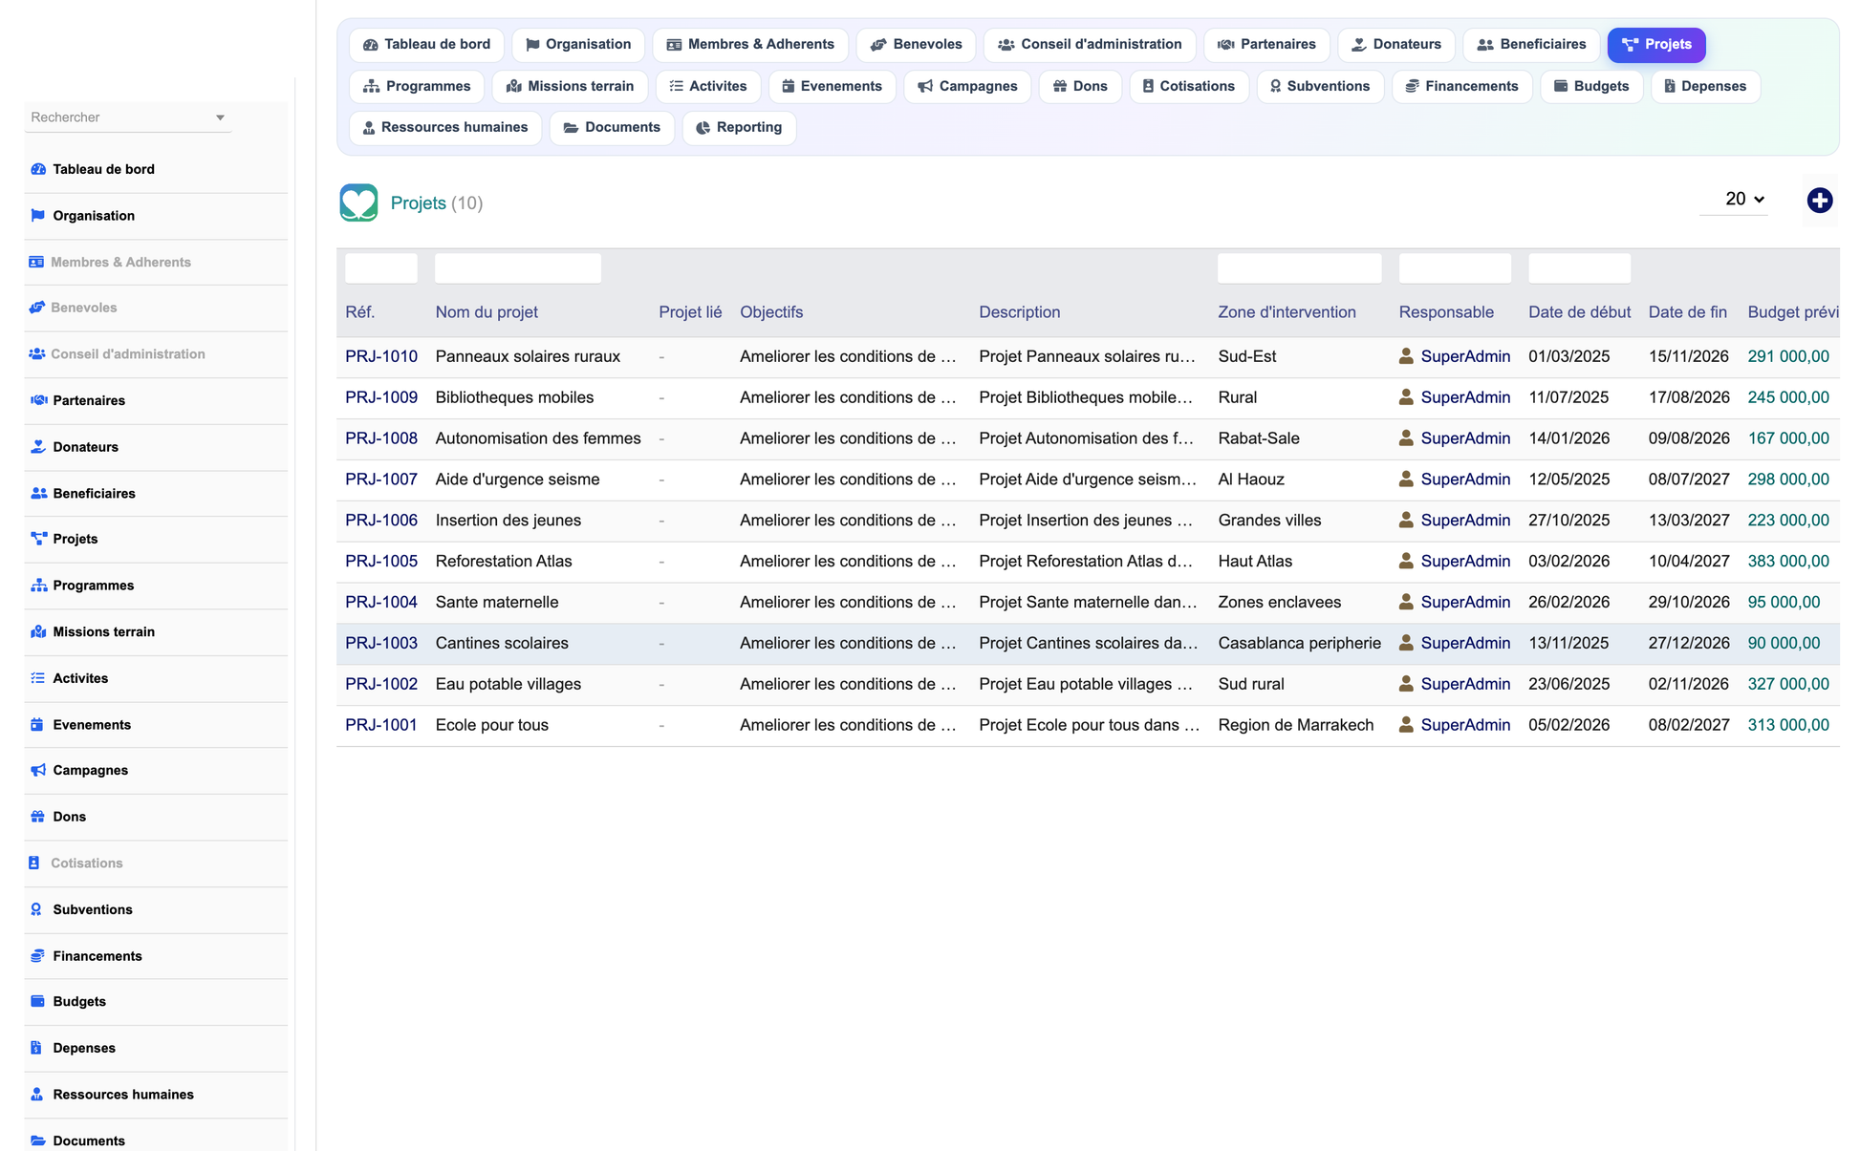Select the active Projets top tab
Image resolution: width=1860 pixels, height=1151 pixels.
point(1656,45)
